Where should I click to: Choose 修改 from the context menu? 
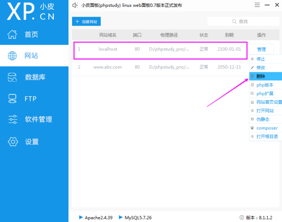261,67
